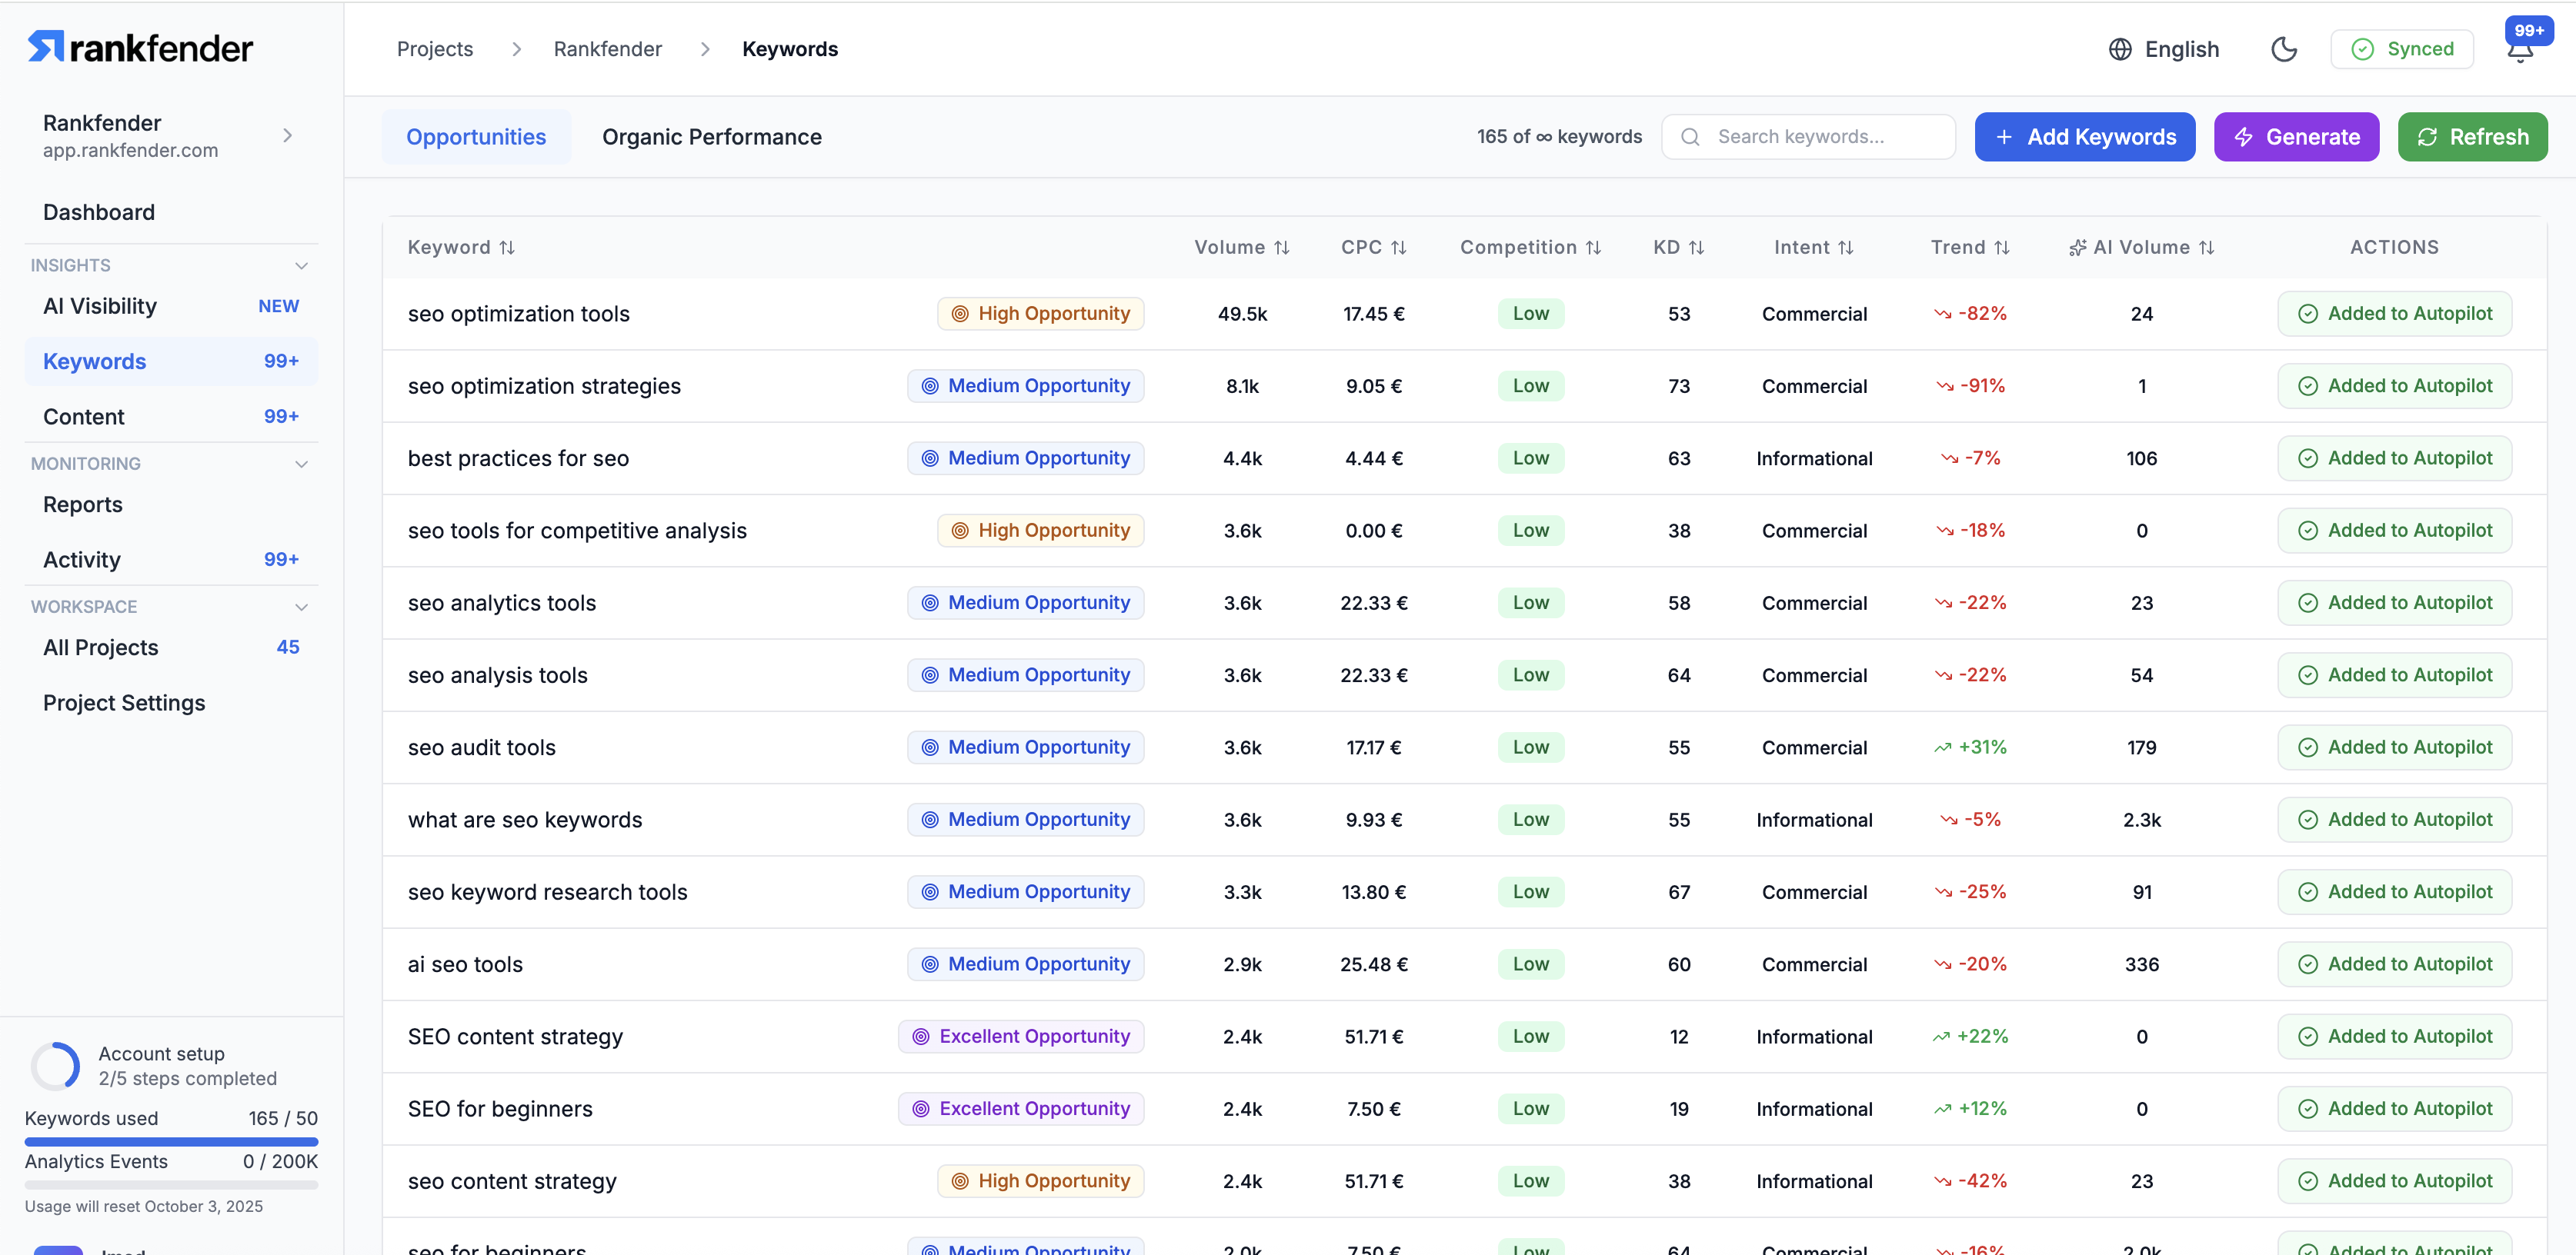Switch to dark mode moon icon
Viewport: 2576px width, 1255px height.
pos(2283,49)
